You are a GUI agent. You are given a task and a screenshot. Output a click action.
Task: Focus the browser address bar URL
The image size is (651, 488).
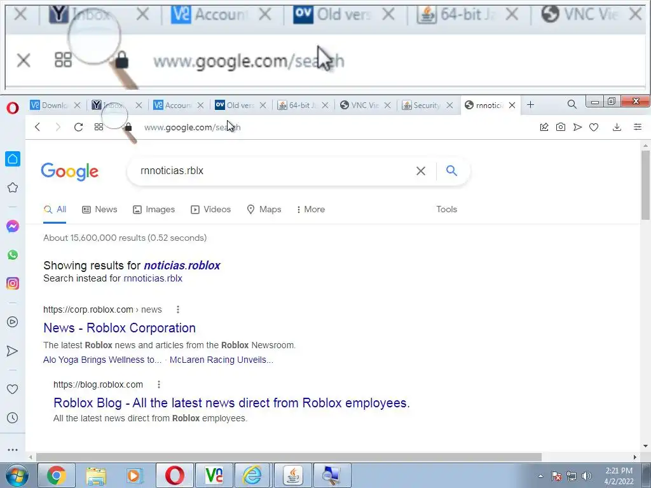click(192, 127)
